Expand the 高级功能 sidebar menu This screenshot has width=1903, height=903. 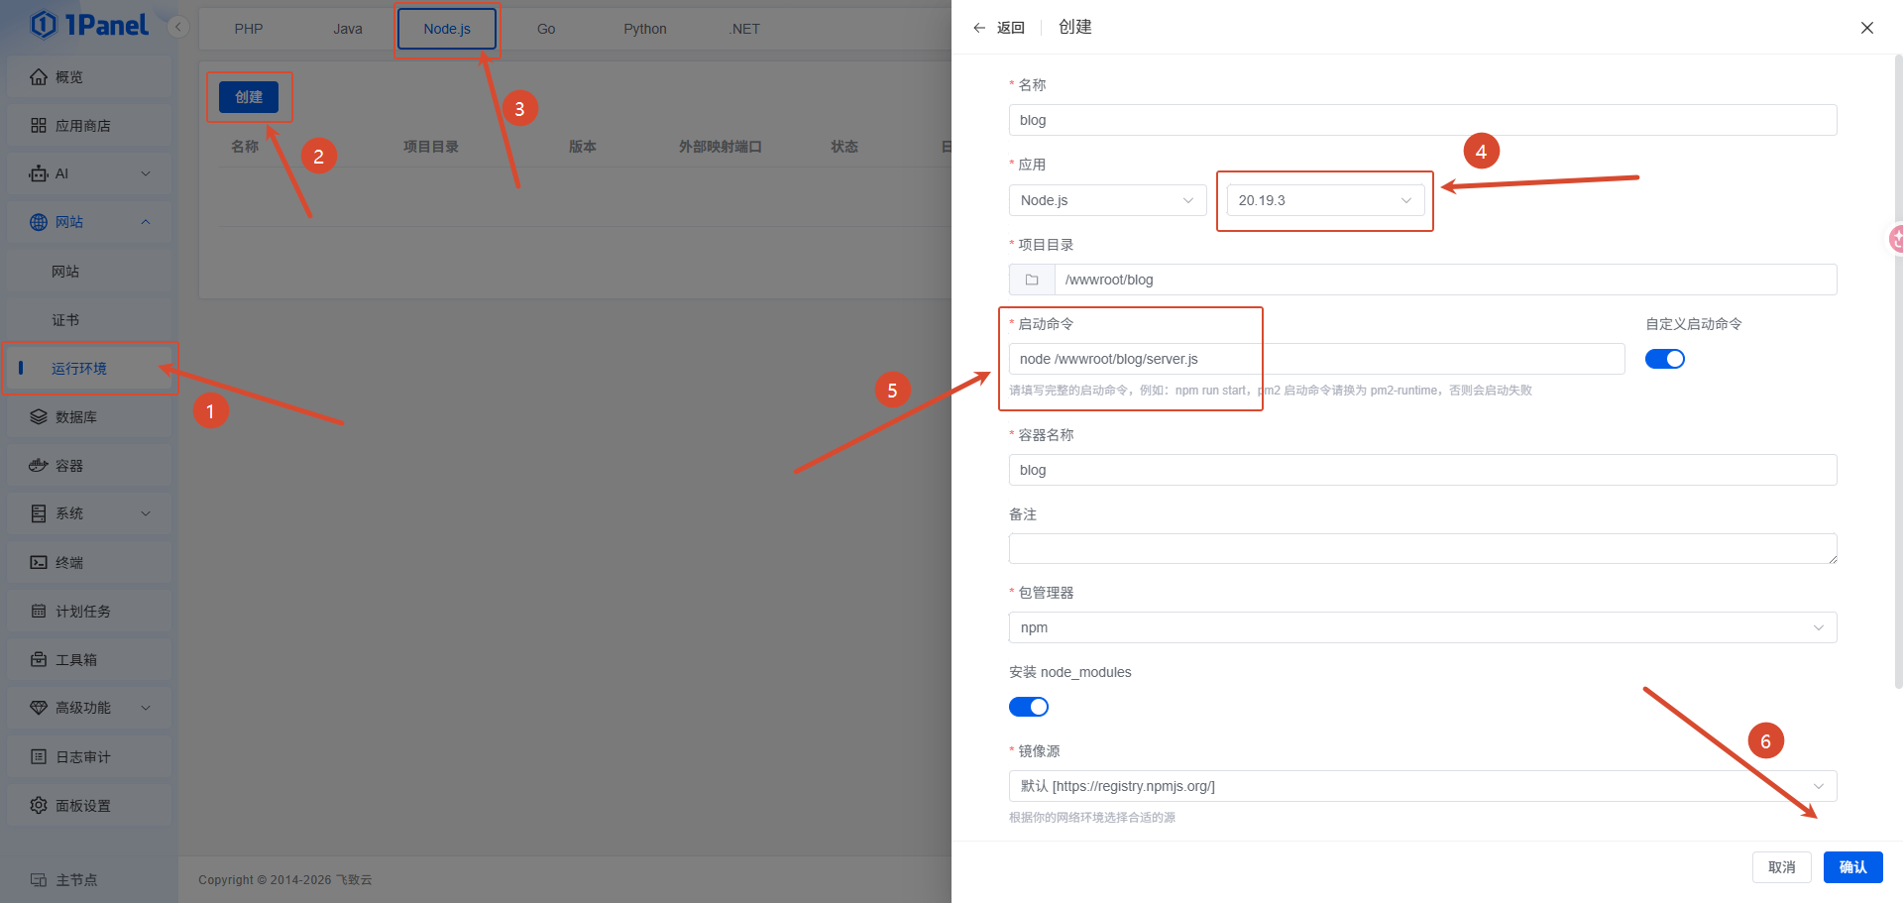click(x=89, y=708)
